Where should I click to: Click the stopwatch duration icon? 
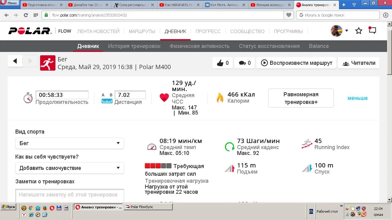tap(28, 98)
